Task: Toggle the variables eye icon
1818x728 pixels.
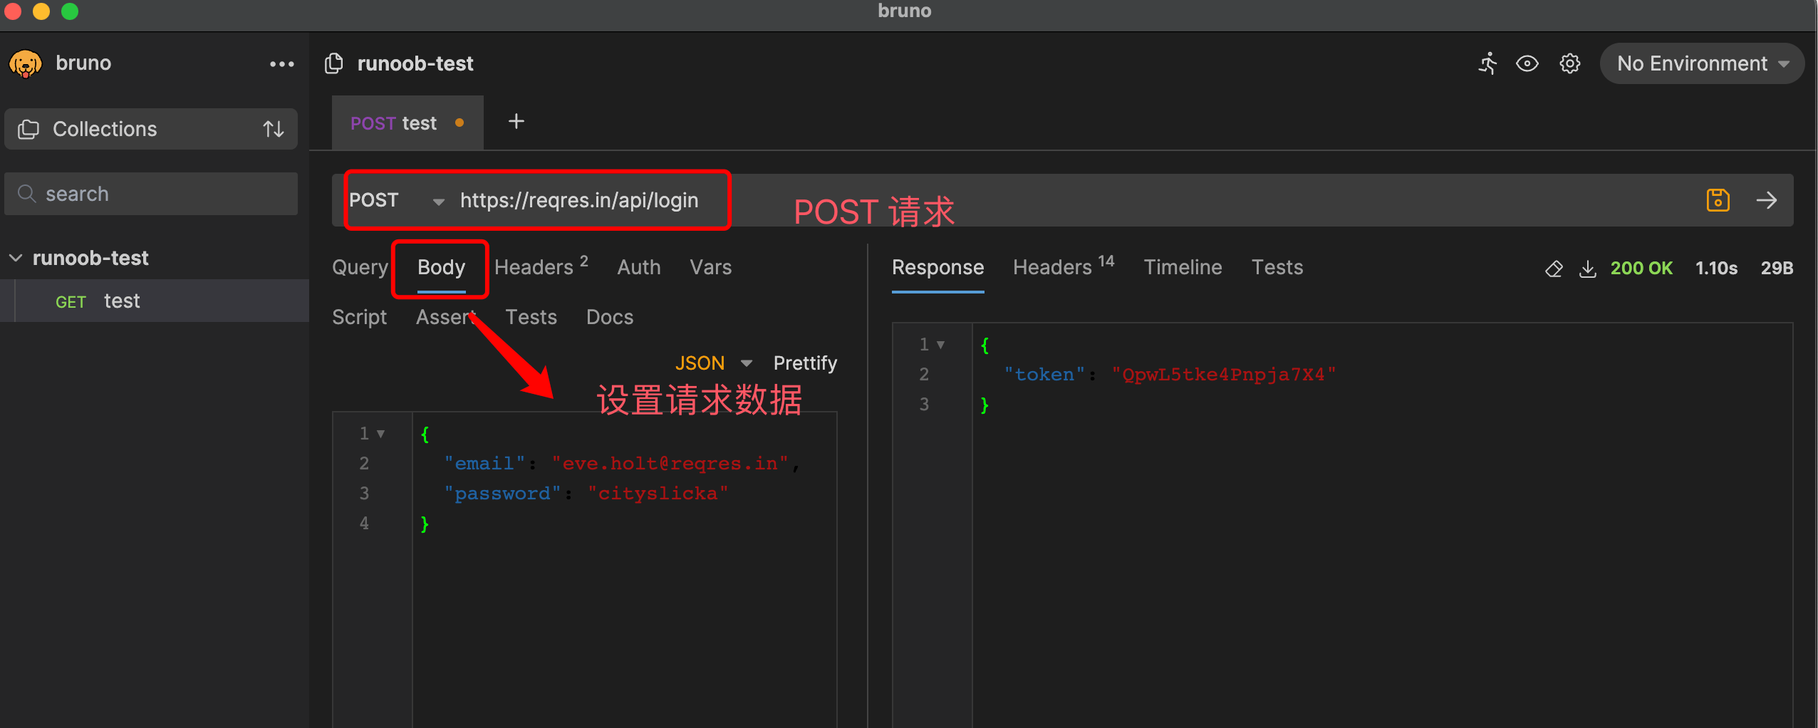Action: 1527,63
